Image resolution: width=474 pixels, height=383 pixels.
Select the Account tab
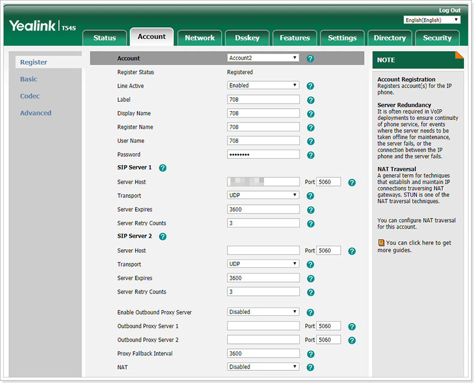[x=151, y=37]
